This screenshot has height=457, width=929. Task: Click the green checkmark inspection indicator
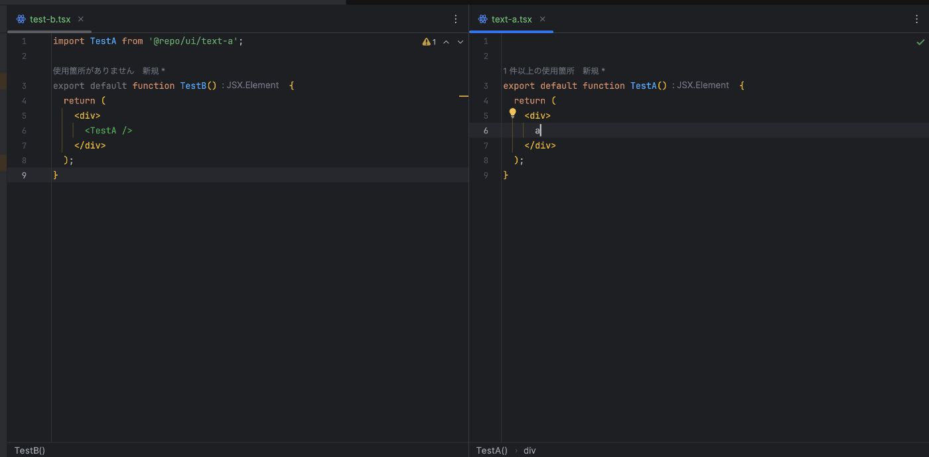coord(920,41)
